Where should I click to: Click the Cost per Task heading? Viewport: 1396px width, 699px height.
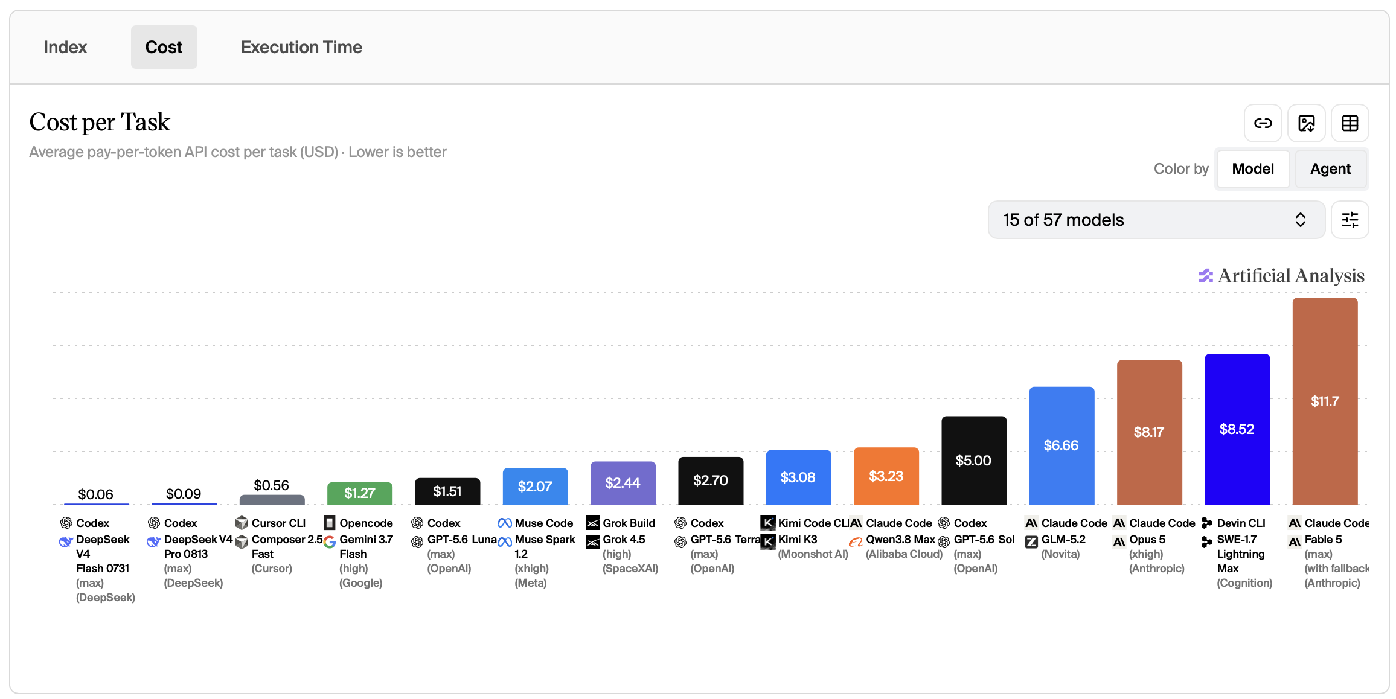(x=100, y=122)
